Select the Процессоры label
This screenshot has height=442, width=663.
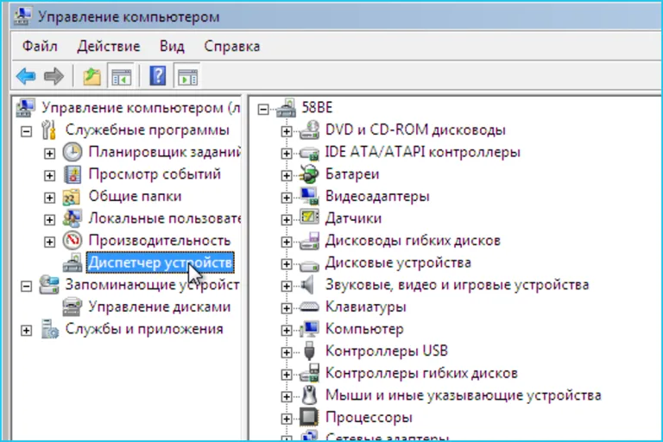click(369, 417)
